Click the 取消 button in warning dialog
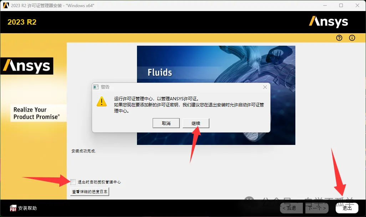 point(166,123)
